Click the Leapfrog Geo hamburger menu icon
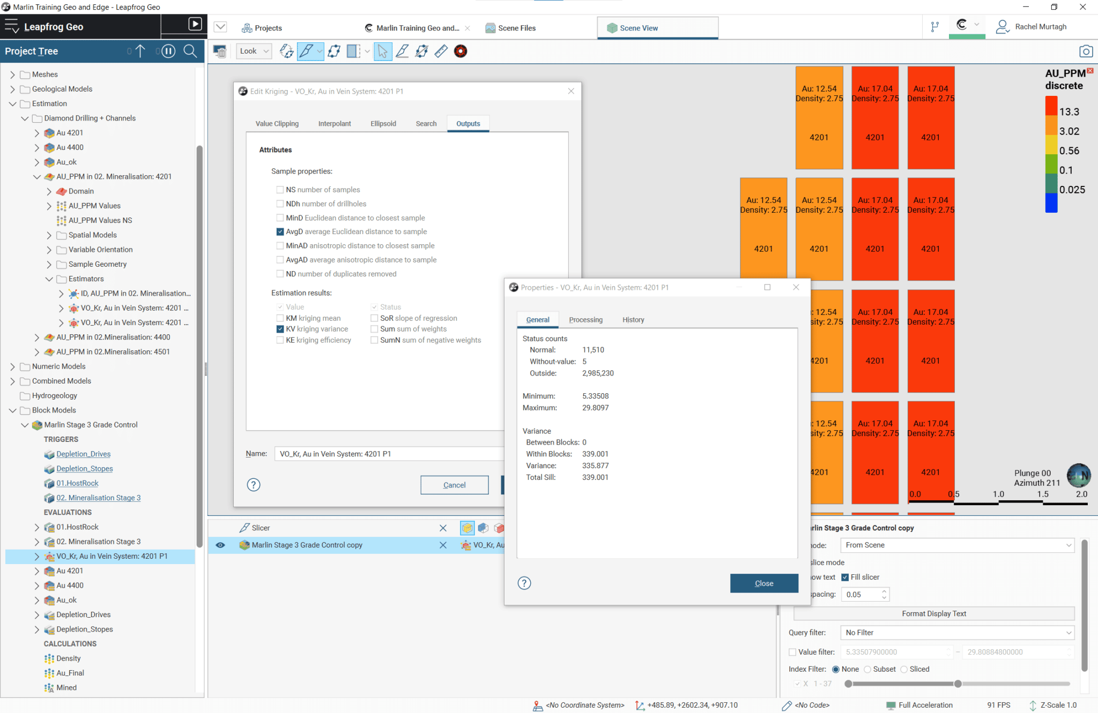Screen dimensions: 1098x713 (11, 26)
